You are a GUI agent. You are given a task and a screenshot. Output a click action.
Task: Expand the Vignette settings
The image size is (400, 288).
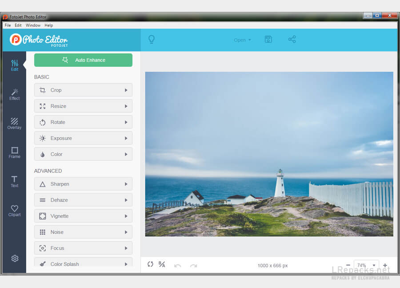tap(83, 216)
